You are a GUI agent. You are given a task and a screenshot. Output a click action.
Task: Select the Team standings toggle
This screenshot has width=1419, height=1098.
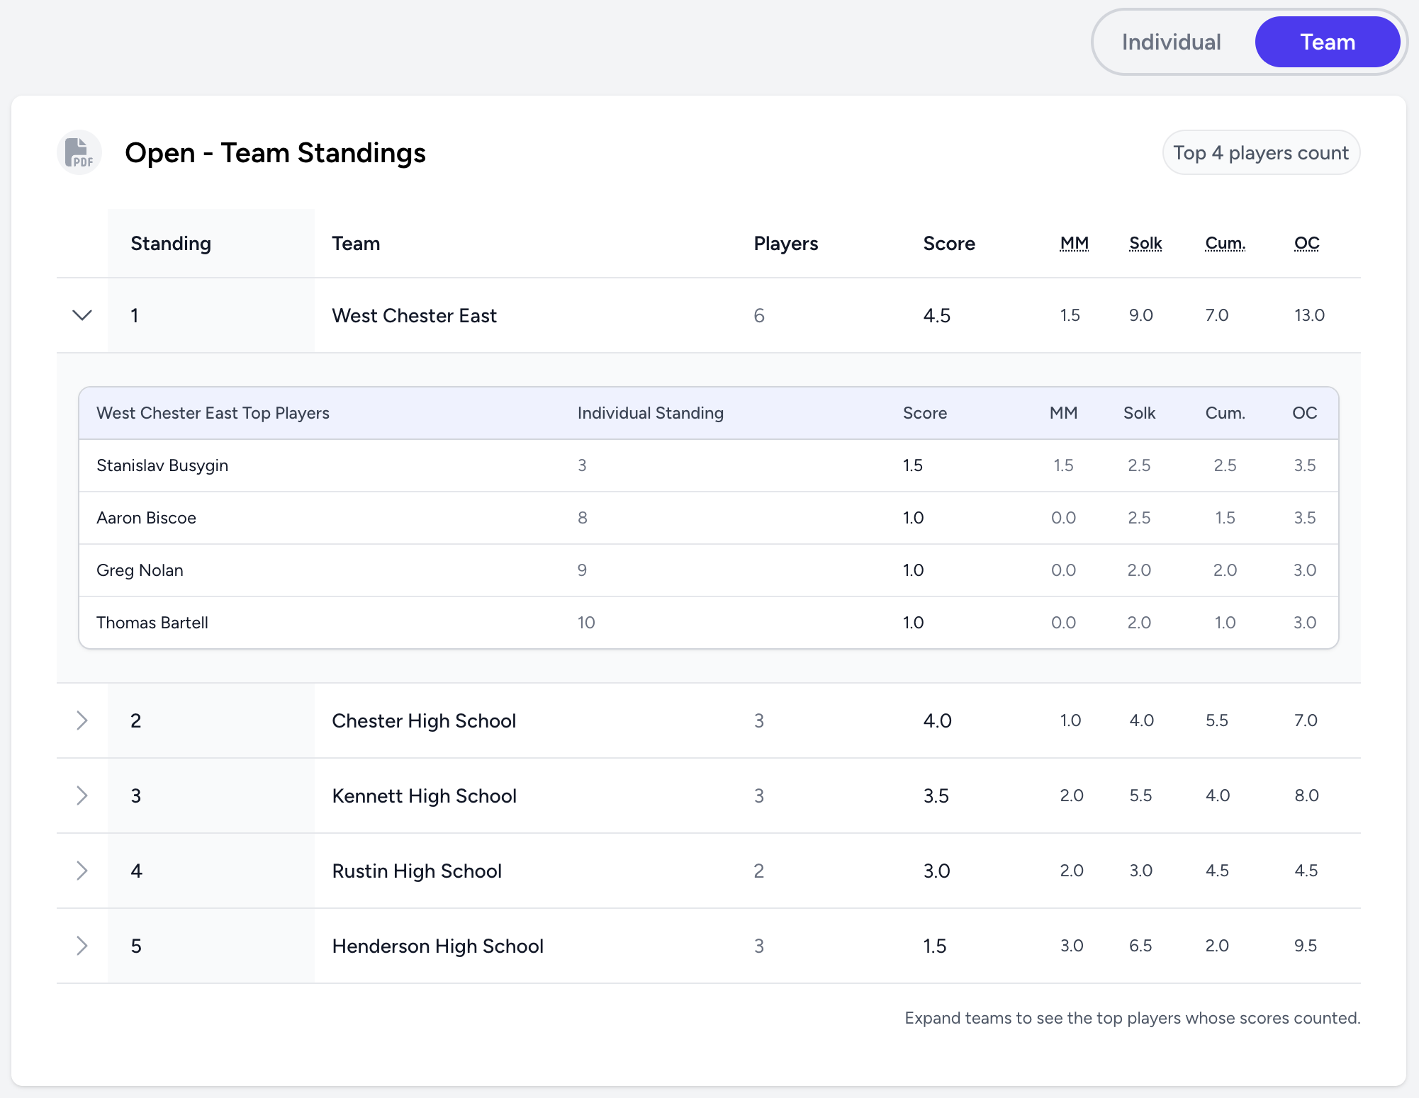pyautogui.click(x=1327, y=43)
